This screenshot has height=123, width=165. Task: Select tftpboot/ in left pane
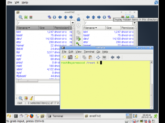pos(21,76)
